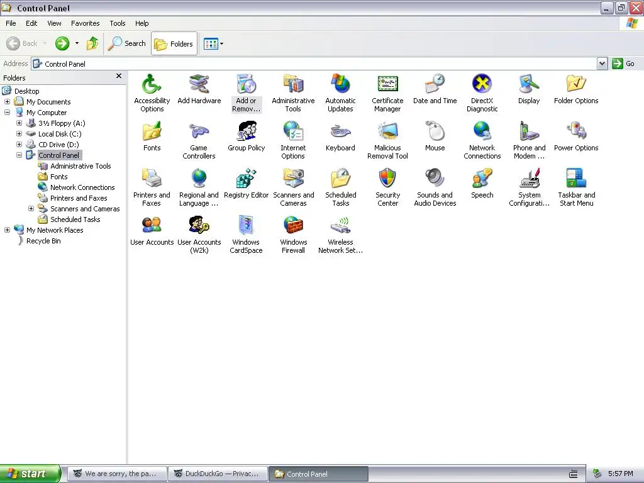Launch Registry Editor icon
This screenshot has width=644, height=483.
point(247,184)
